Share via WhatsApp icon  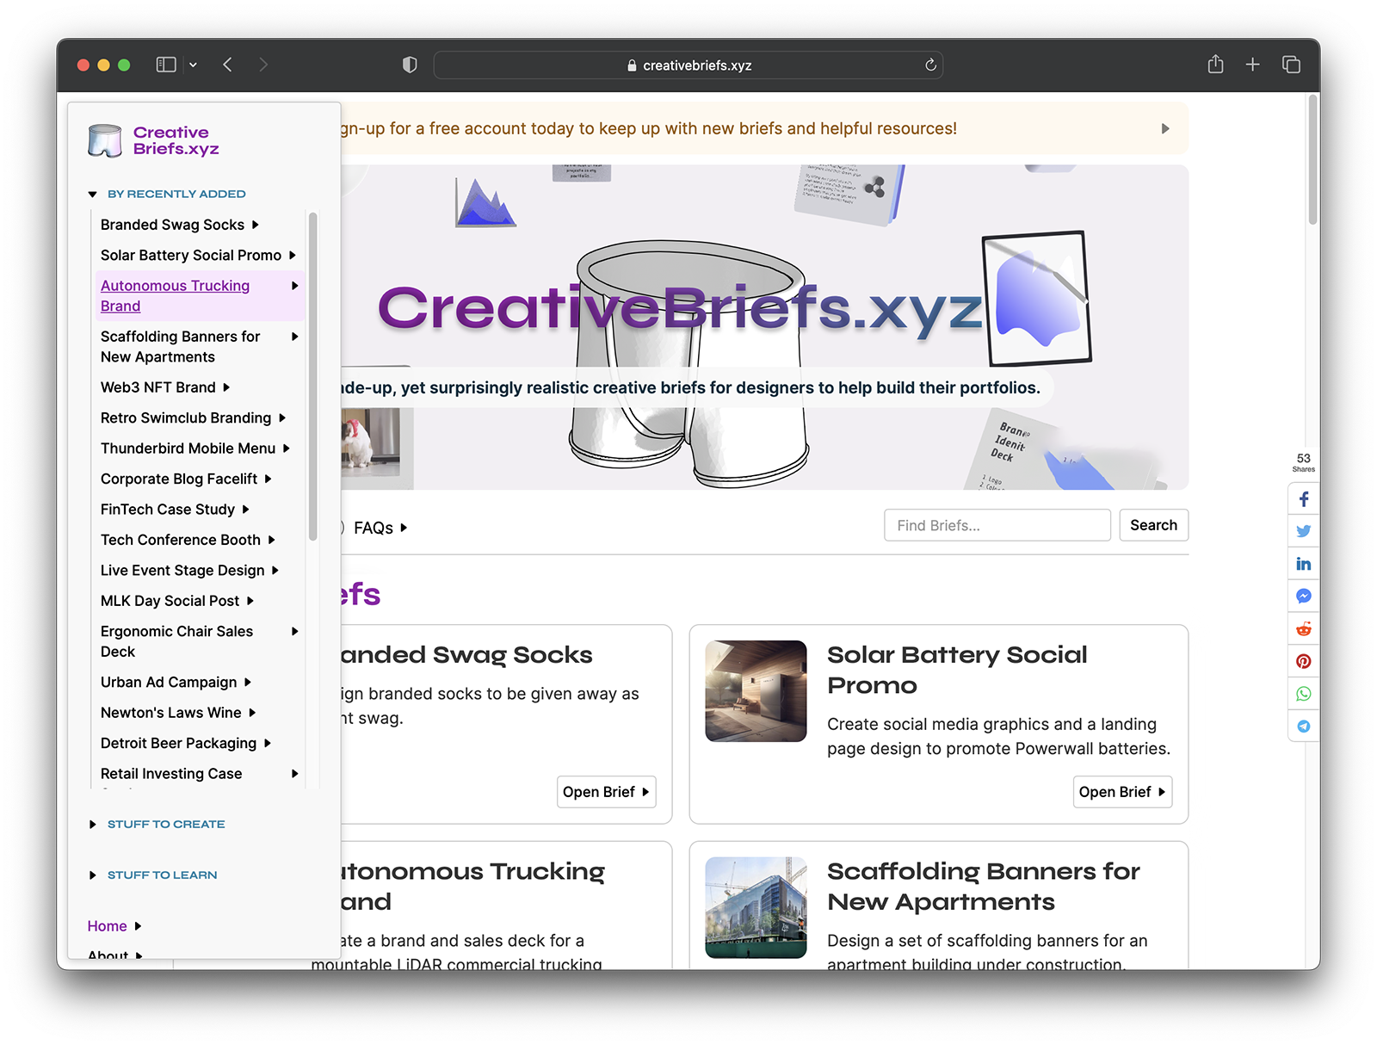coord(1304,694)
